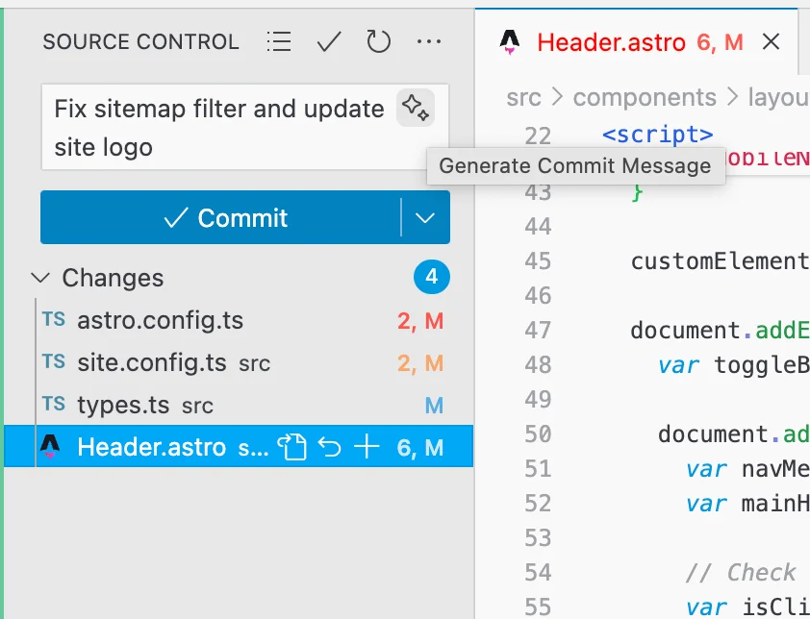Refresh source control with circular arrow icon
Viewport: 810px width, 619px height.
click(379, 41)
